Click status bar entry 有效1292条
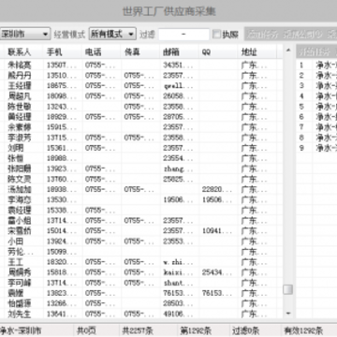The height and width of the screenshot is (337, 337). 303,330
